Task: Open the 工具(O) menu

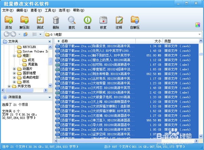Action: pyautogui.click(x=50, y=10)
